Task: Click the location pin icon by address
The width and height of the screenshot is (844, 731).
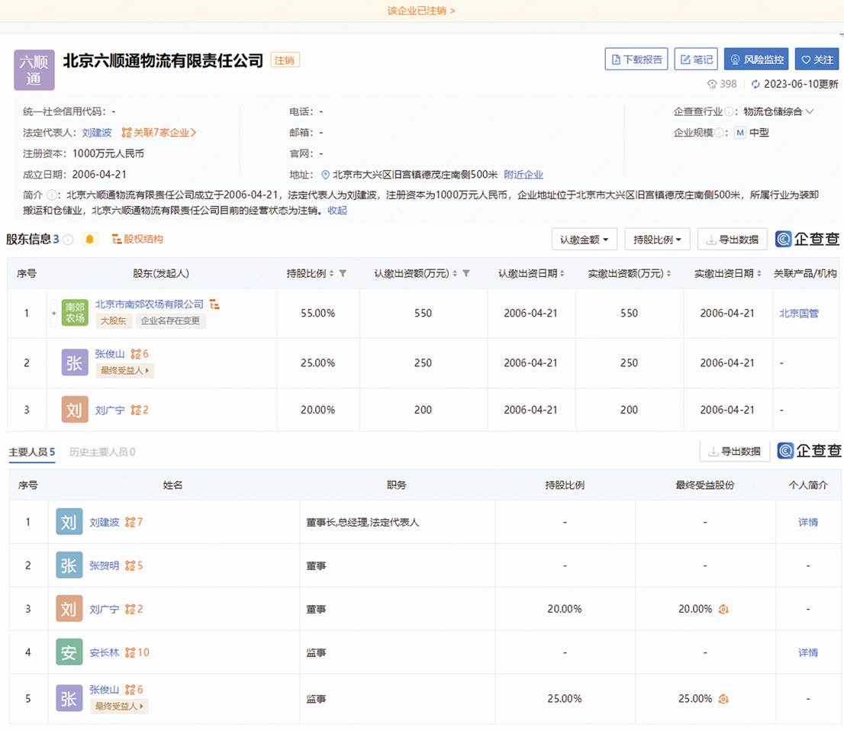Action: [x=325, y=175]
